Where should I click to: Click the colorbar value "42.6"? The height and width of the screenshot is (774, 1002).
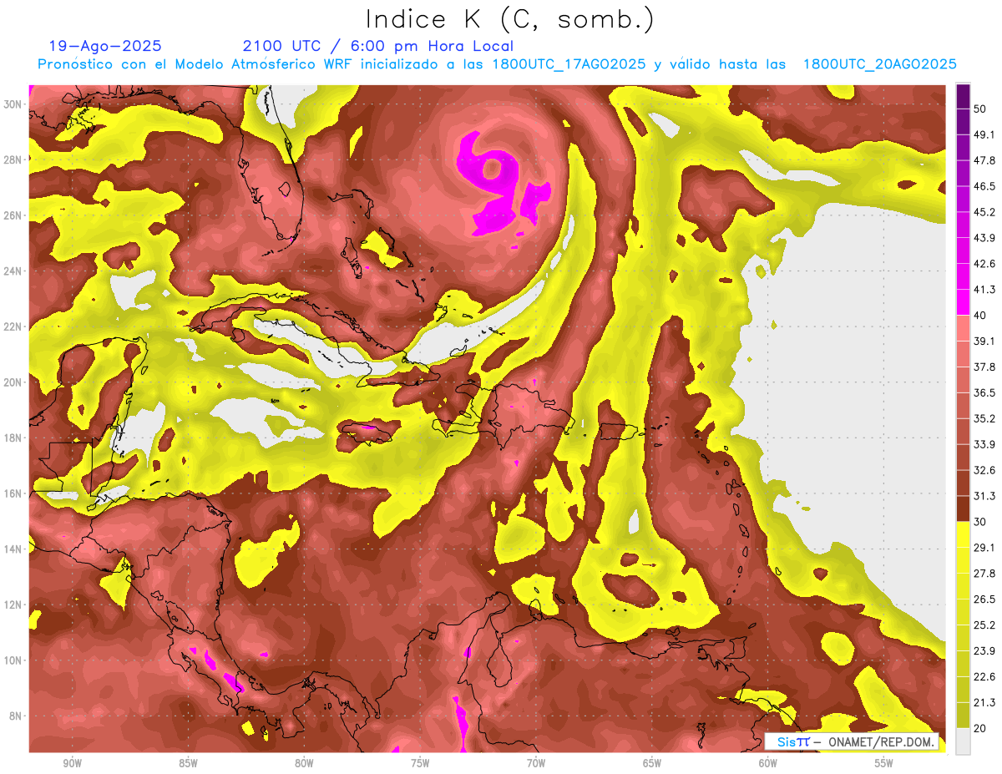click(x=984, y=264)
